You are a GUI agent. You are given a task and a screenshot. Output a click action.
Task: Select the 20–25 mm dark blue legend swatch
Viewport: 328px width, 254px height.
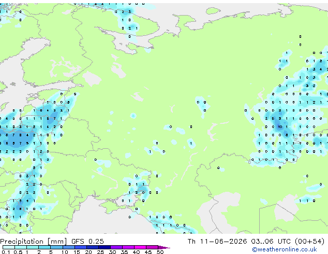(x=93, y=247)
